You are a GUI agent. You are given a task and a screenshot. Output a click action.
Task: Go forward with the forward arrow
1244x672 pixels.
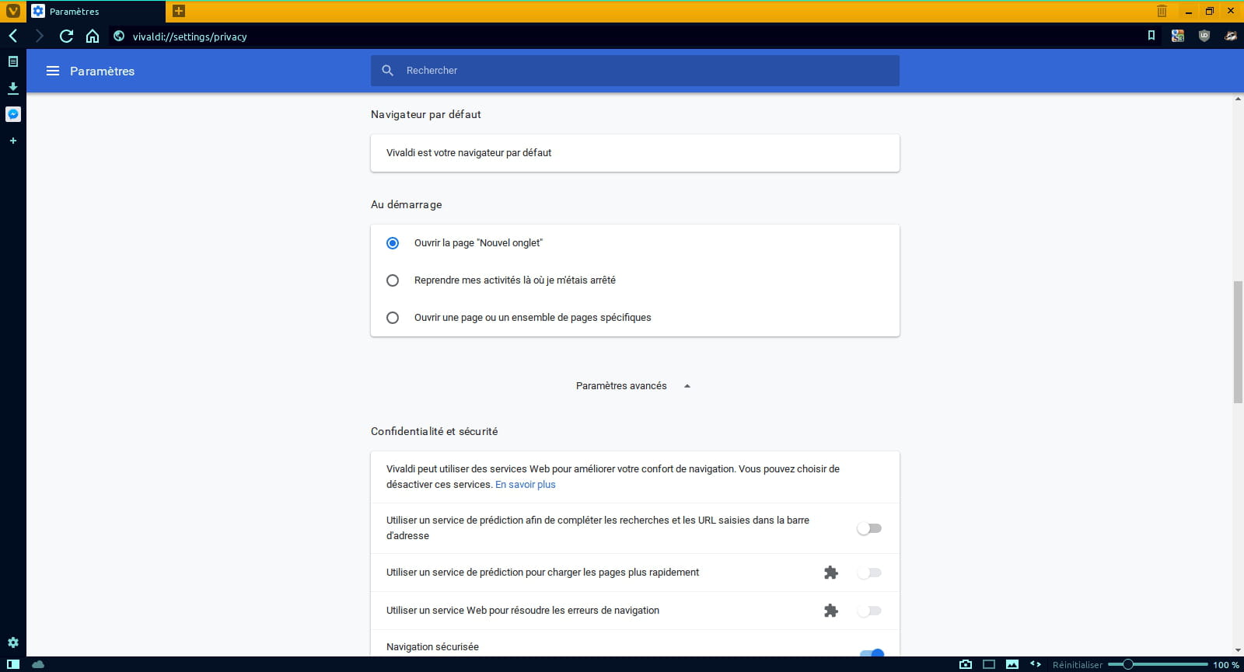click(x=39, y=36)
